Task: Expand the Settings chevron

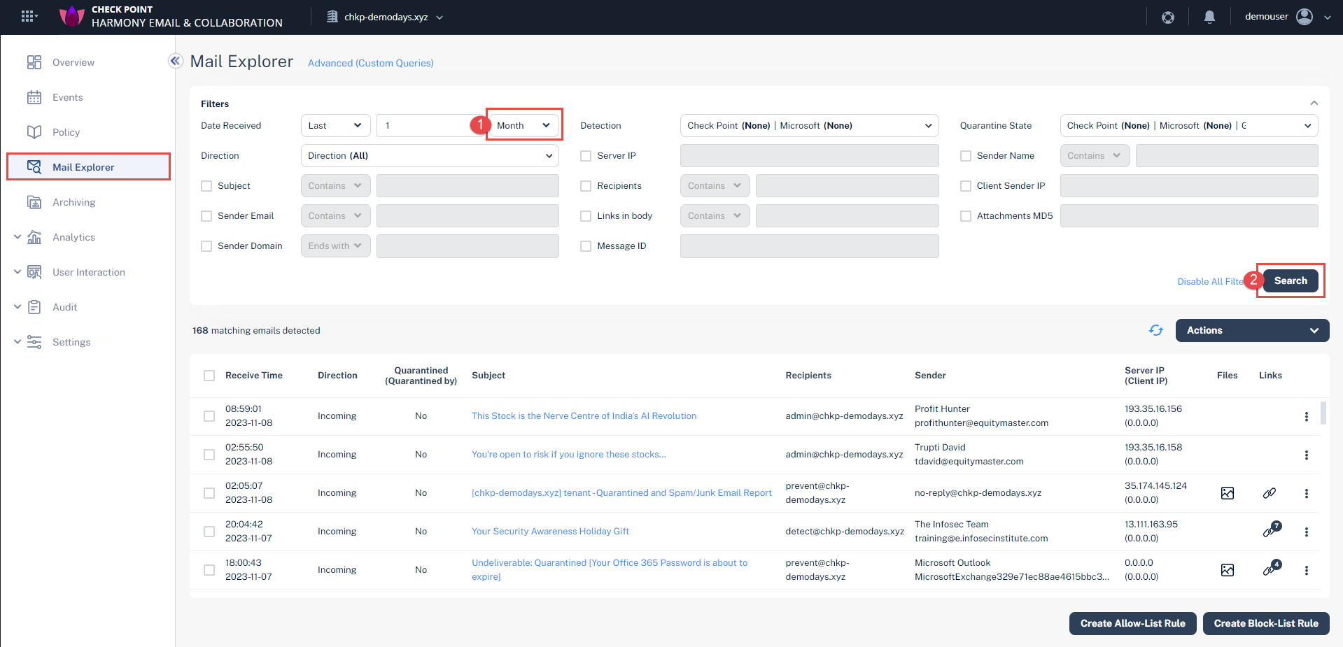Action: 17,342
